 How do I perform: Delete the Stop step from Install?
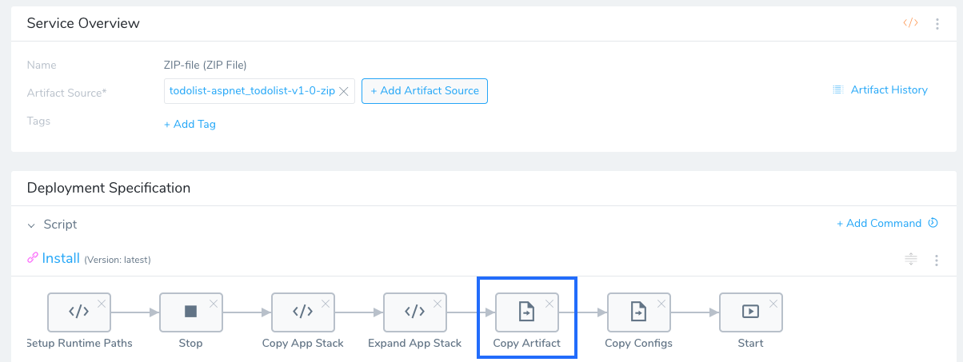pyautogui.click(x=213, y=303)
